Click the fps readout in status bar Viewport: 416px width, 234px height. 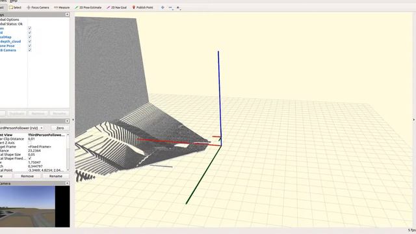coord(411,230)
